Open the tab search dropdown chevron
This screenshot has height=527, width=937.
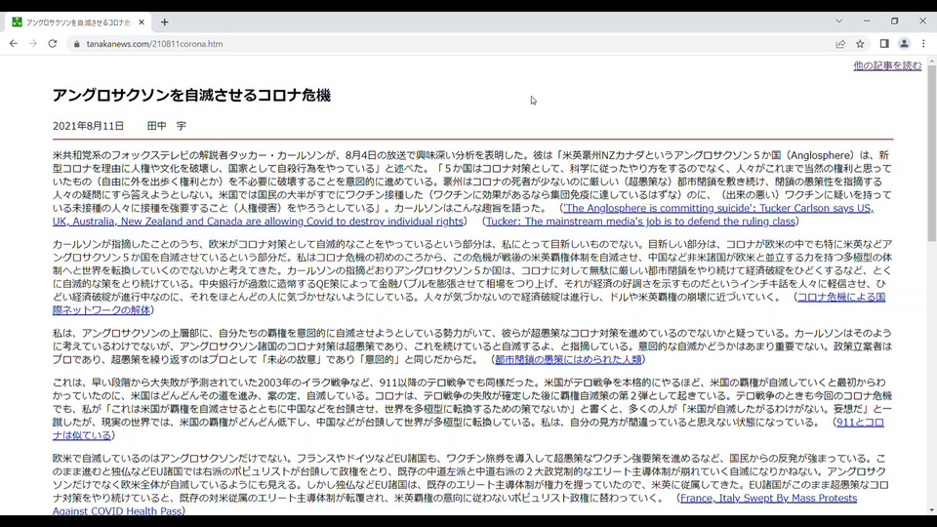(x=839, y=20)
